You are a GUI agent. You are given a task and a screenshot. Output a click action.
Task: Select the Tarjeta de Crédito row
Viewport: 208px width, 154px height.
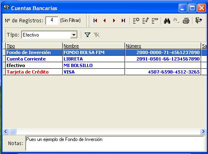[105, 72]
